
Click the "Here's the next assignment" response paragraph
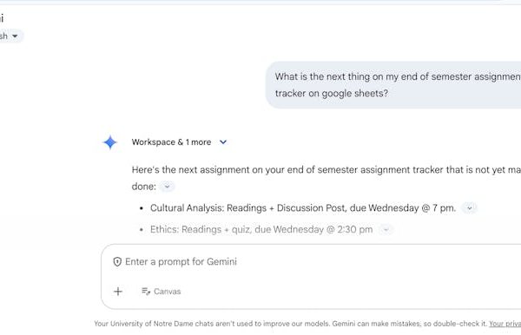click(x=326, y=178)
